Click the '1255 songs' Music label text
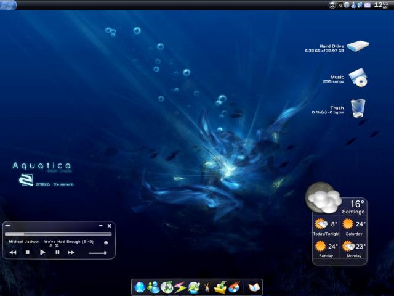The image size is (394, 296). click(333, 81)
